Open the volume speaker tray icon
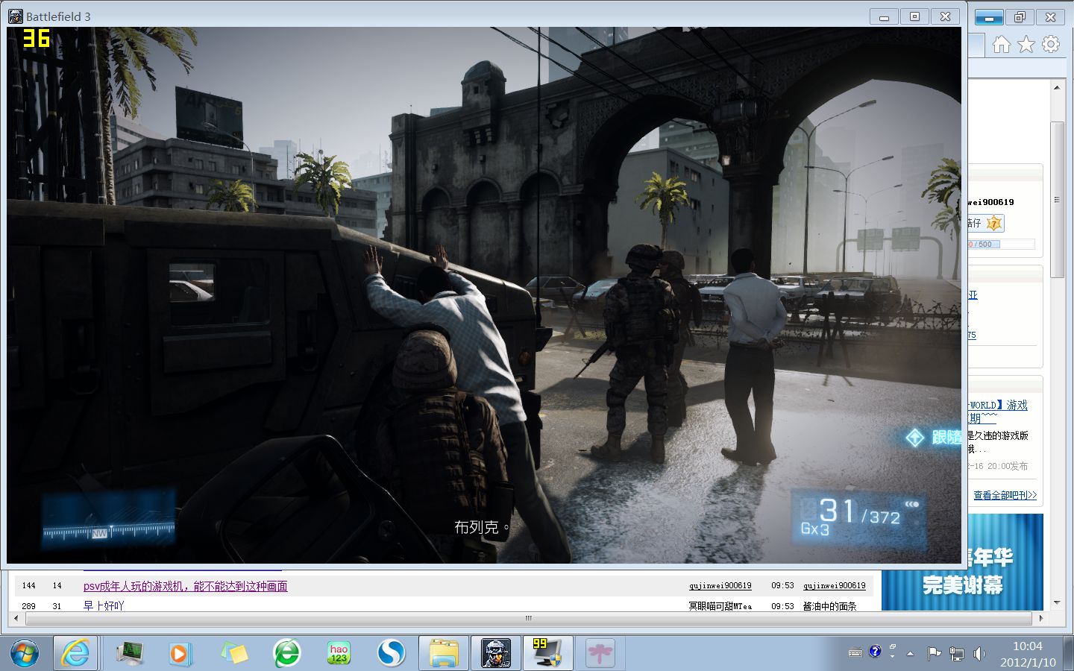 tap(979, 654)
